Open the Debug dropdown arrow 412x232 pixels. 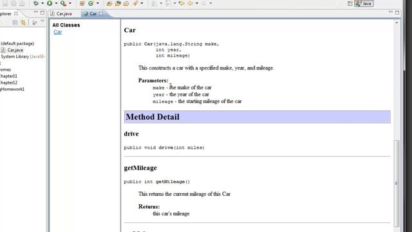click(x=42, y=3)
